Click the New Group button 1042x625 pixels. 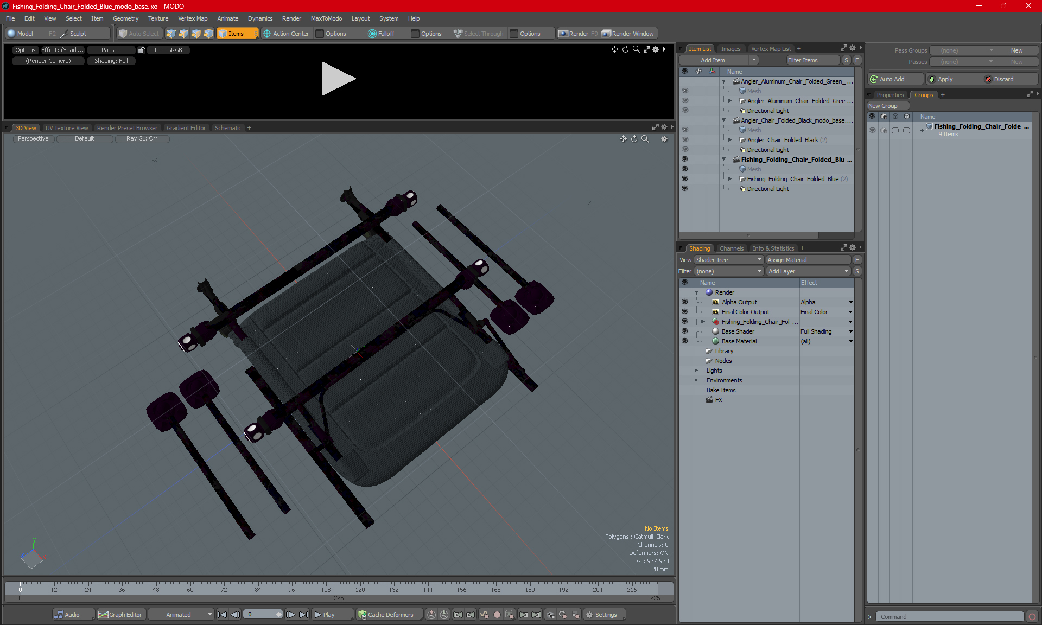coord(887,106)
